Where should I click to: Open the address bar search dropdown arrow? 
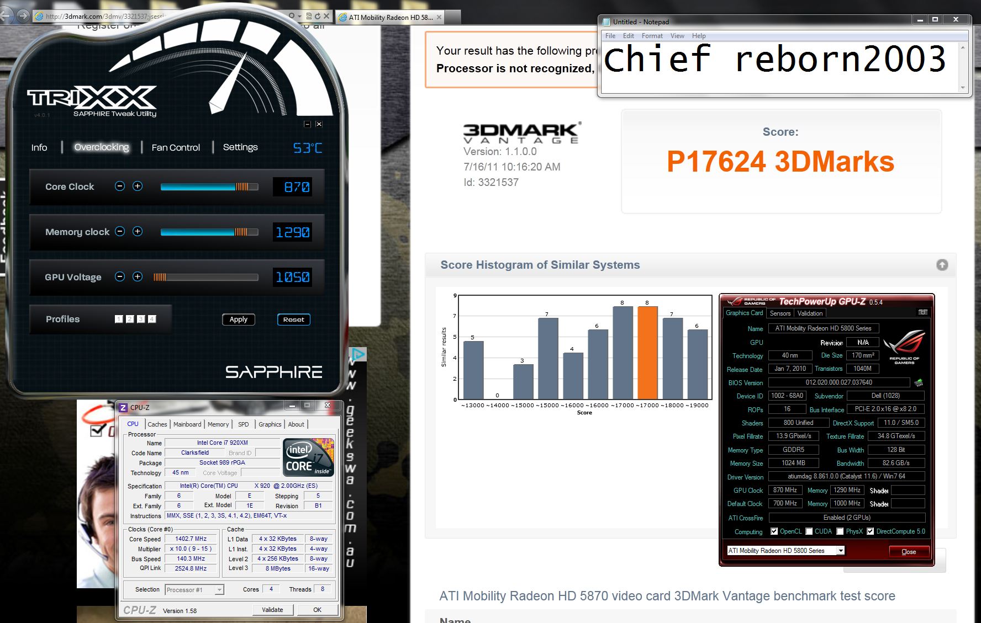tap(299, 16)
